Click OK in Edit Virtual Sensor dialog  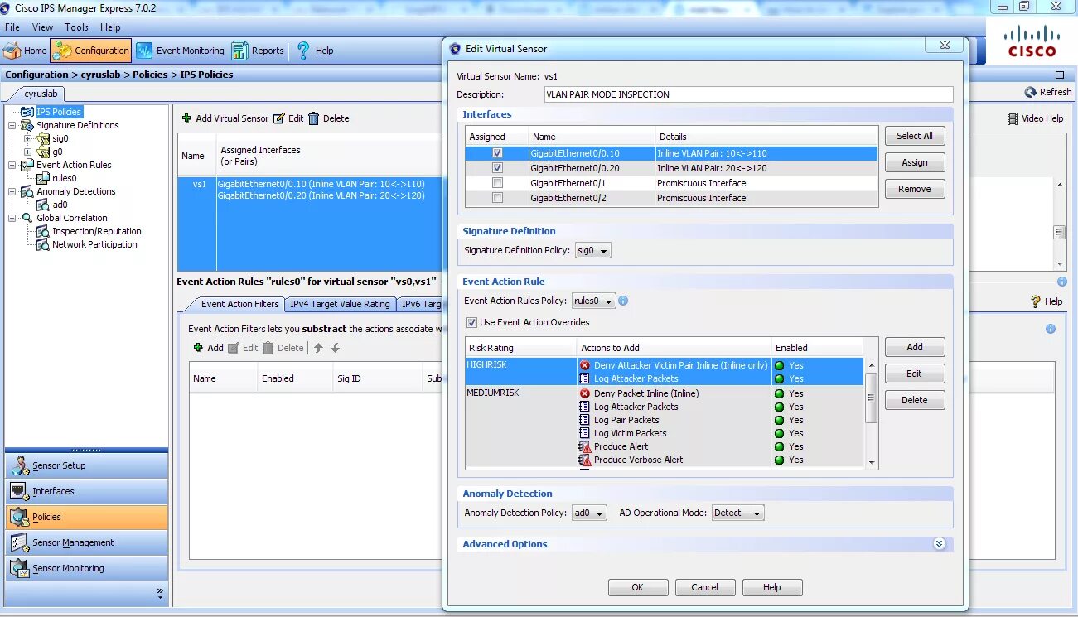[x=637, y=587]
